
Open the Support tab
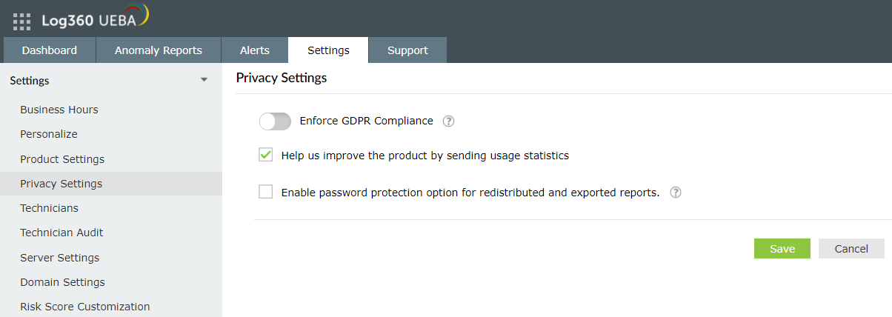(407, 50)
